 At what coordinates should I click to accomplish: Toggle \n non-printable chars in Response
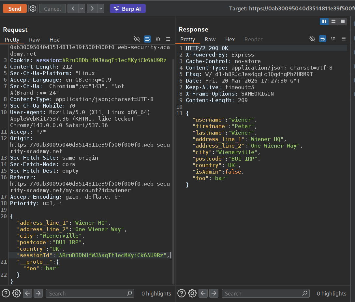(333, 39)
